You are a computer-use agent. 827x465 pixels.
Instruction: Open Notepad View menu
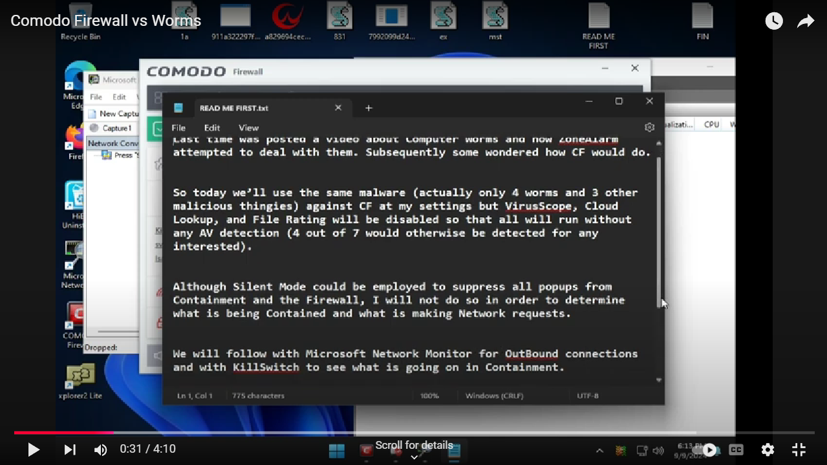[x=248, y=127]
